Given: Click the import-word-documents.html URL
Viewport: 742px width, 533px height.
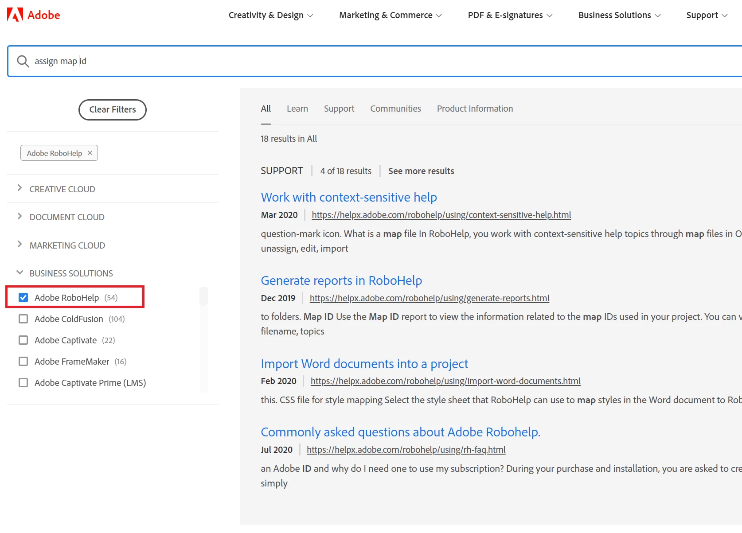Looking at the screenshot, I should 445,381.
